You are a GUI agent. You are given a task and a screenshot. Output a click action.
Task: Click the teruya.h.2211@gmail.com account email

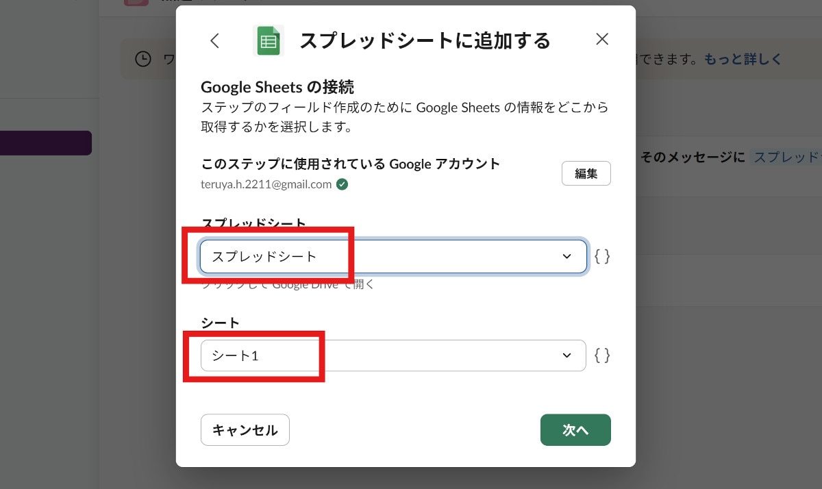[x=266, y=184]
